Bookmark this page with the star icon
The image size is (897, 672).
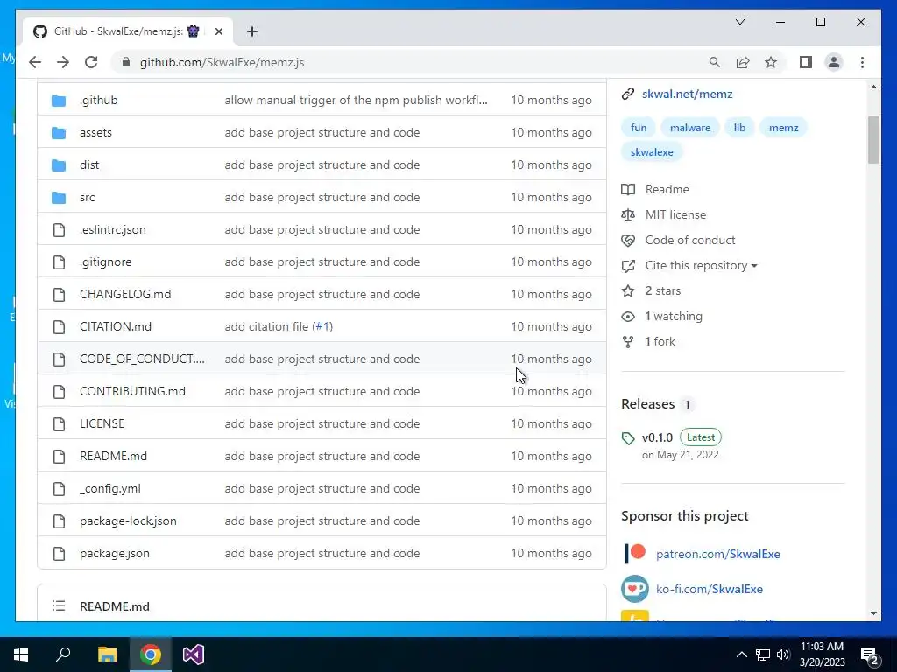[x=771, y=62]
